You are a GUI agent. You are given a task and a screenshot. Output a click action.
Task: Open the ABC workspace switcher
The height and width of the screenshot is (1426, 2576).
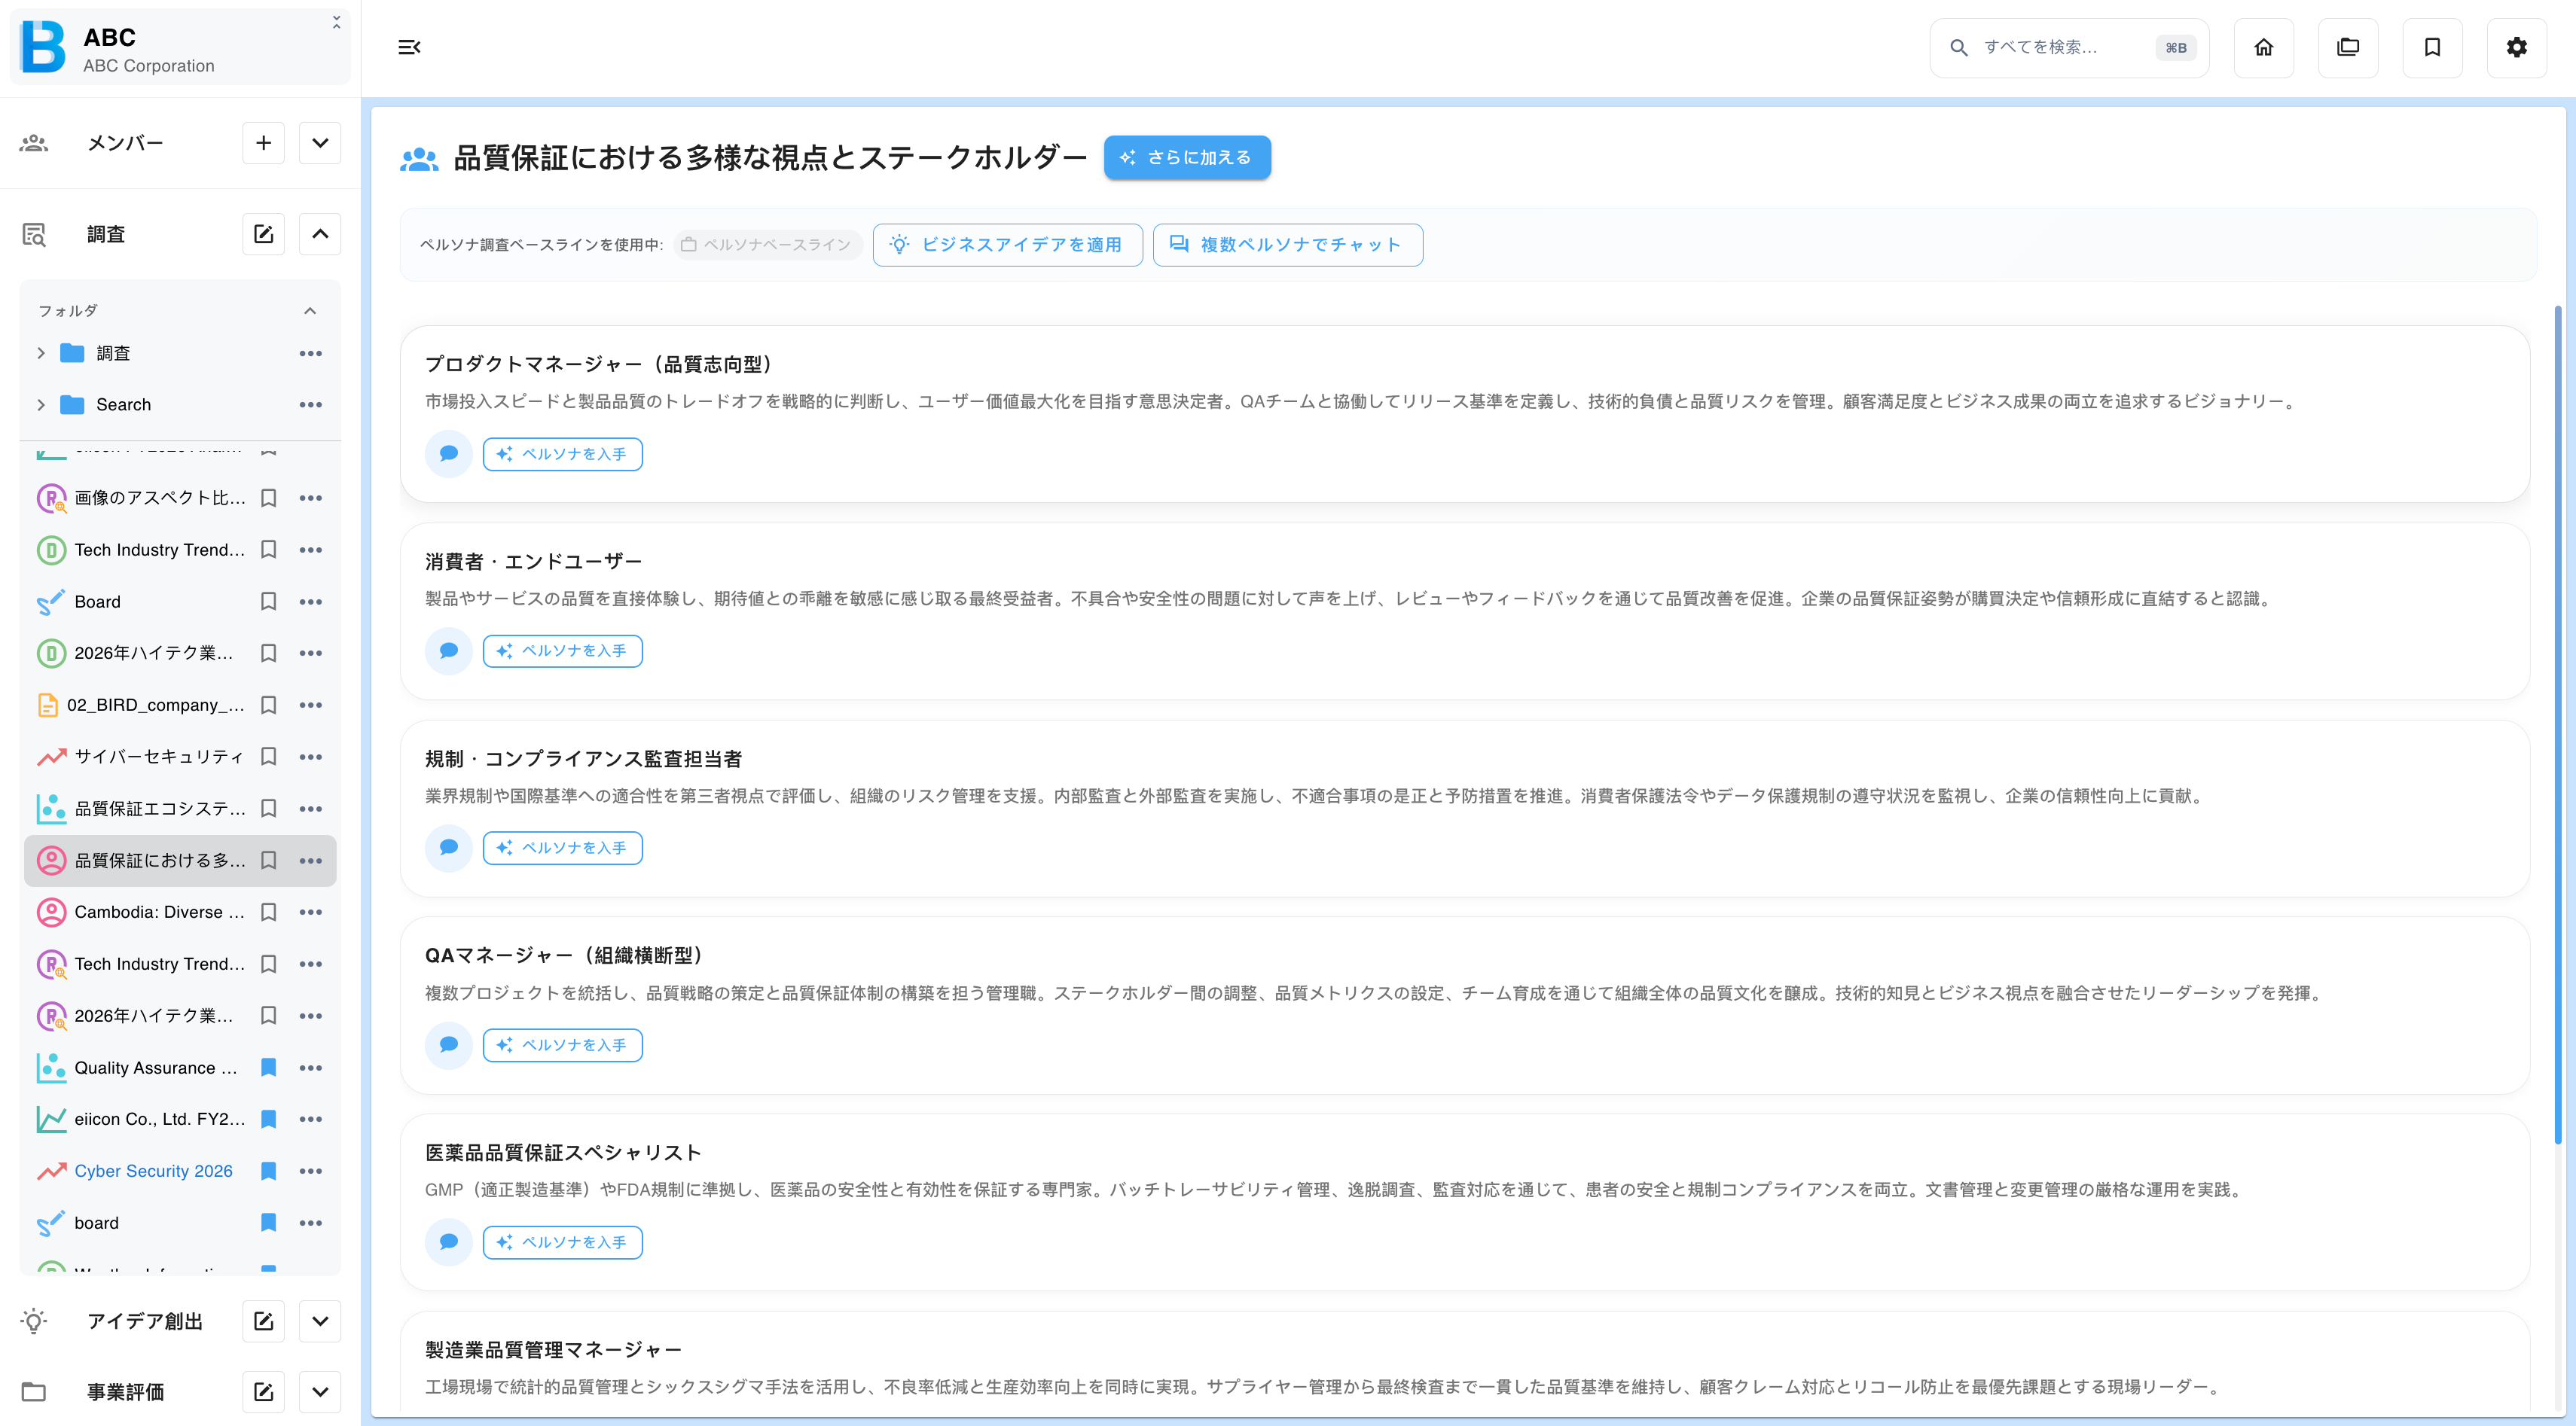[180, 47]
